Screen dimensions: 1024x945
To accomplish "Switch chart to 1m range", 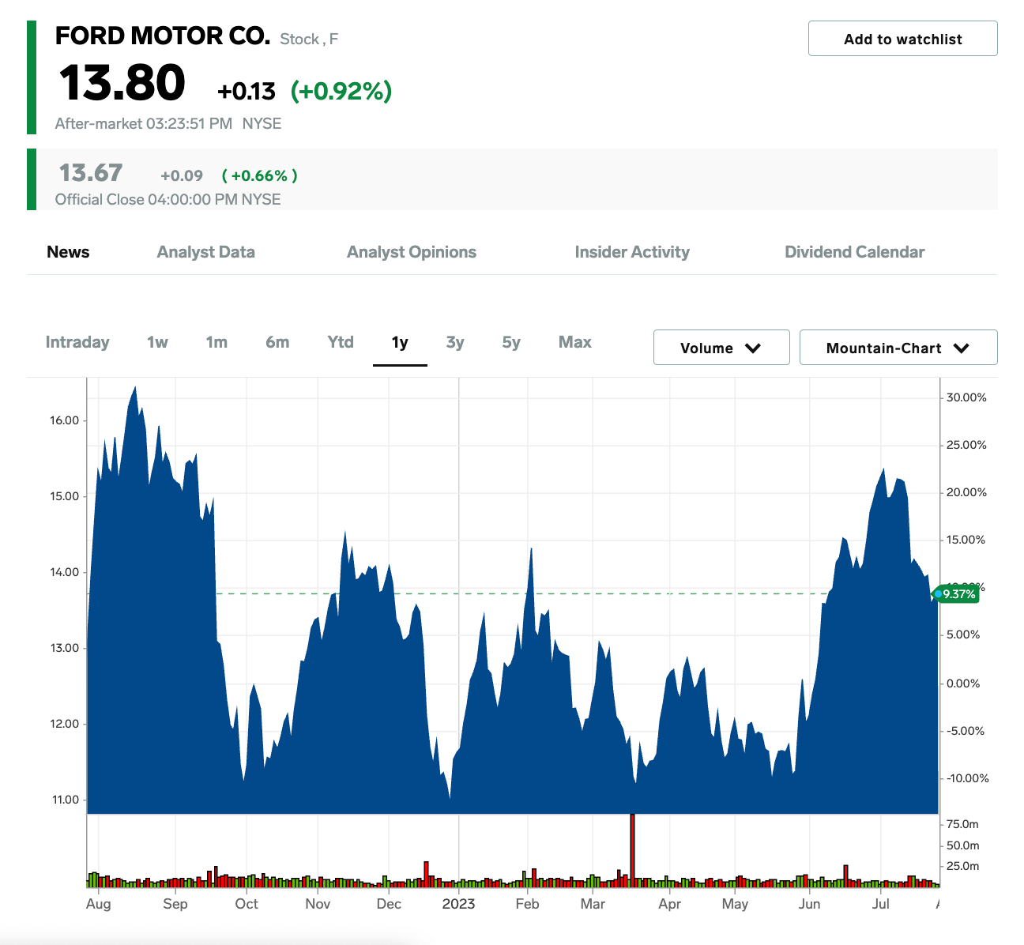I will click(216, 342).
